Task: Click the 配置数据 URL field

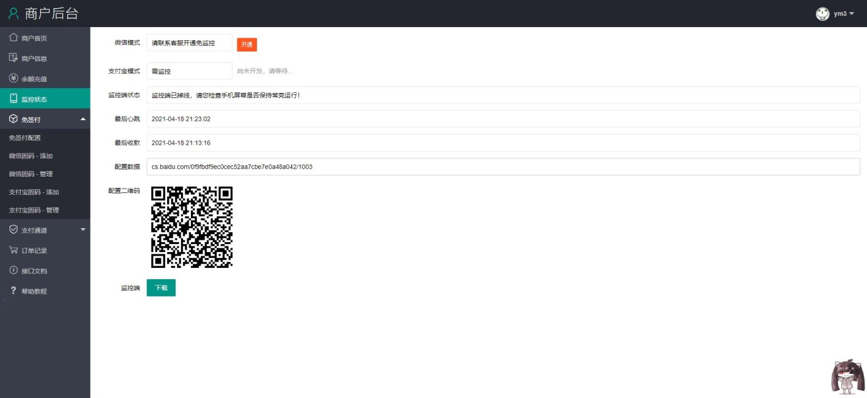Action: (x=503, y=167)
